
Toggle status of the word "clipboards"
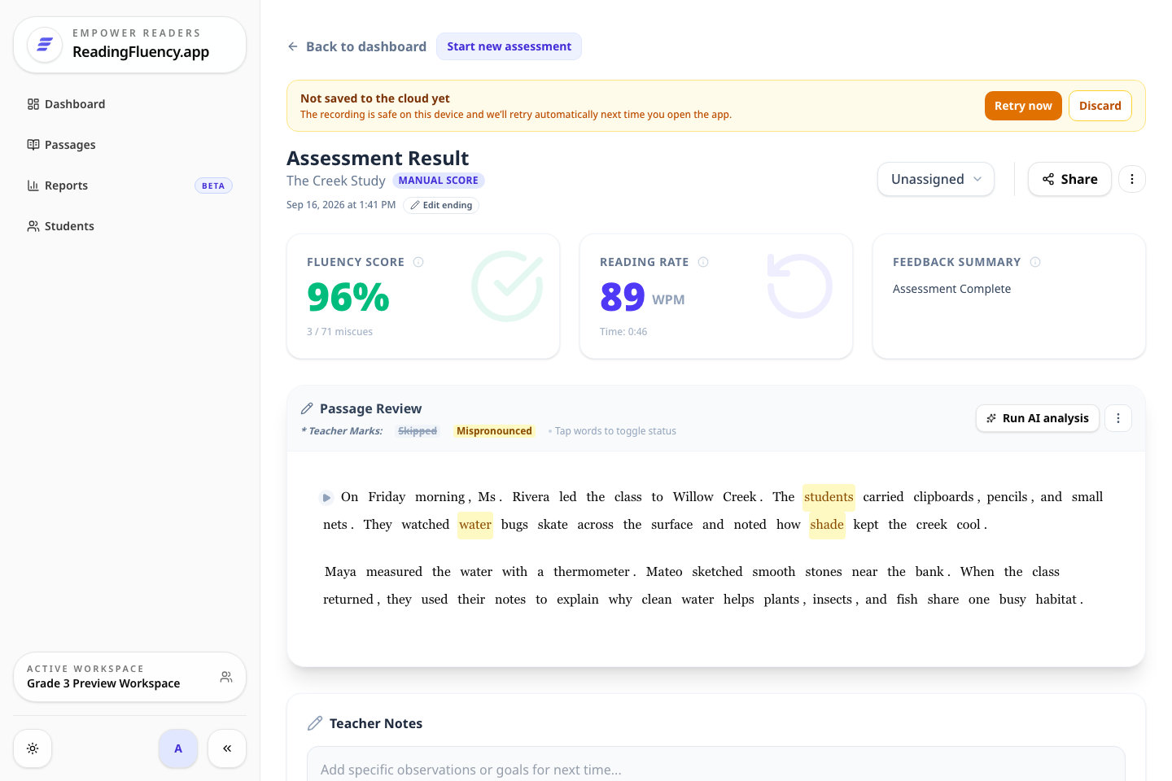point(943,497)
